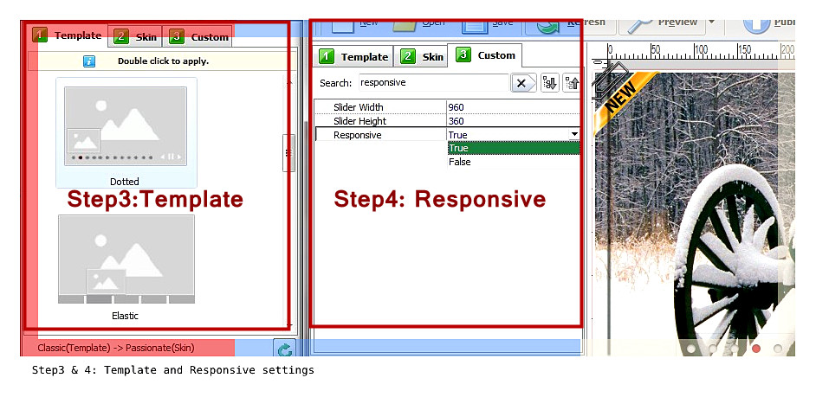Open the Preview button's dropdown arrow

711,22
